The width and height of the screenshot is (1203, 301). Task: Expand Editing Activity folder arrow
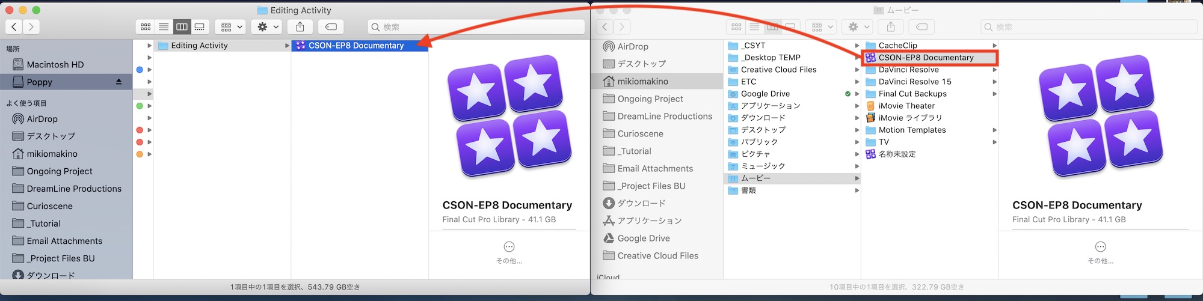[286, 46]
